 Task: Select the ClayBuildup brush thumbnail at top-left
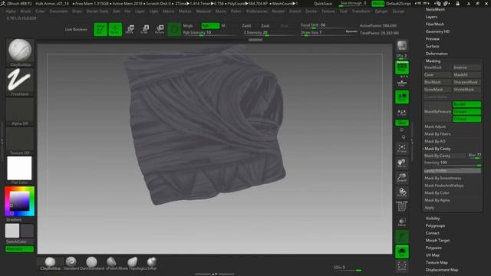20,52
